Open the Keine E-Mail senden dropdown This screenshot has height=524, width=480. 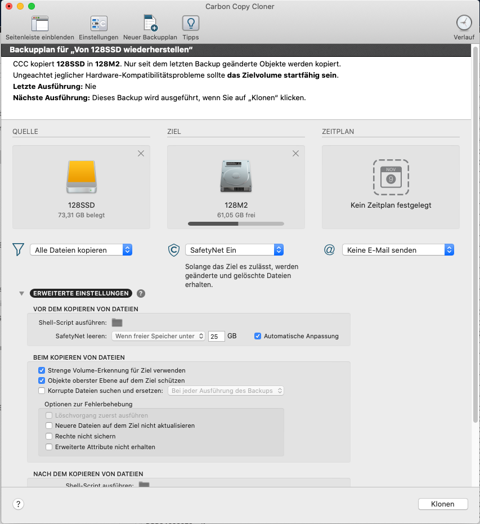(x=398, y=250)
